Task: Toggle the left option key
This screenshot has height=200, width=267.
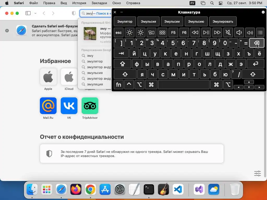Action: tap(139, 85)
